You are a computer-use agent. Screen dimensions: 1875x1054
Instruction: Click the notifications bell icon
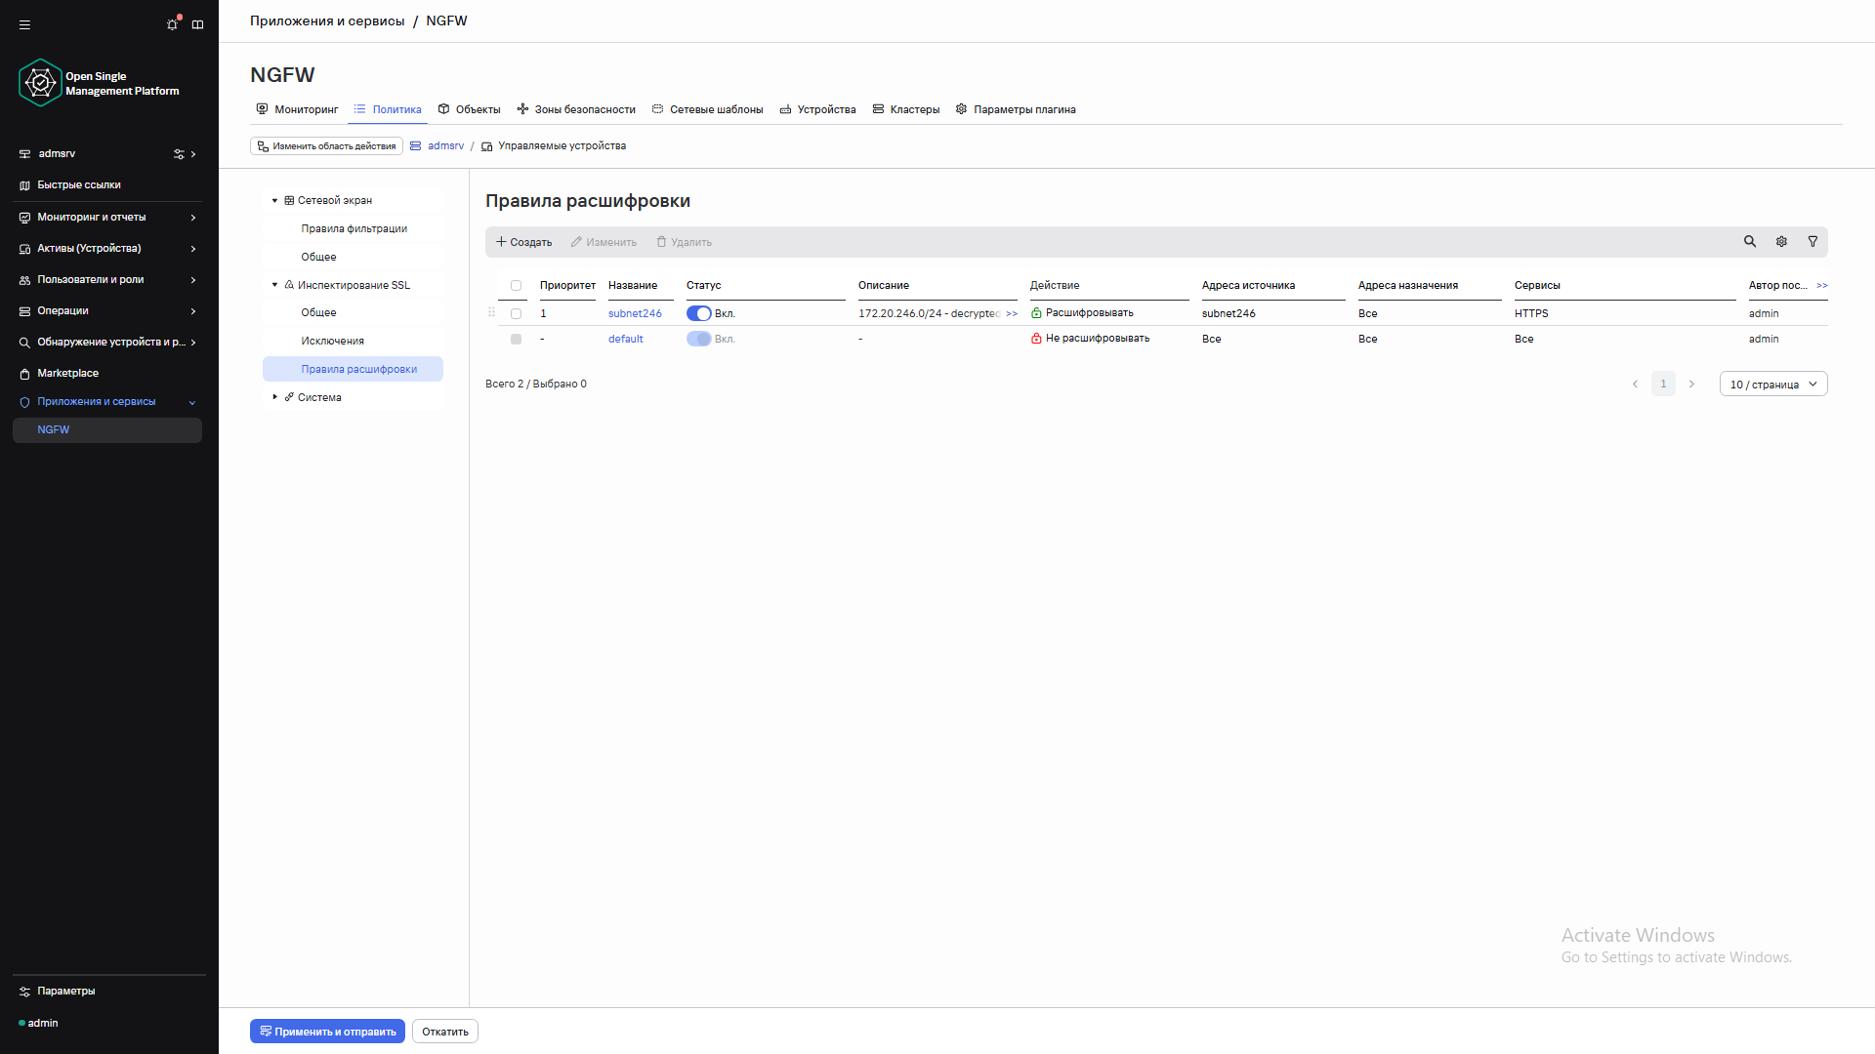click(x=173, y=24)
